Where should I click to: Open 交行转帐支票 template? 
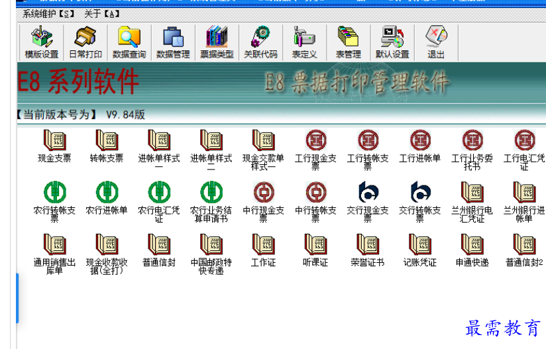coord(420,202)
